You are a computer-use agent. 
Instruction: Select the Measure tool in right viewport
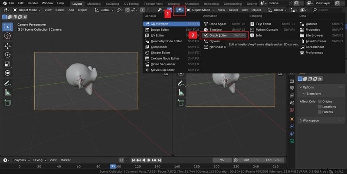(181, 92)
